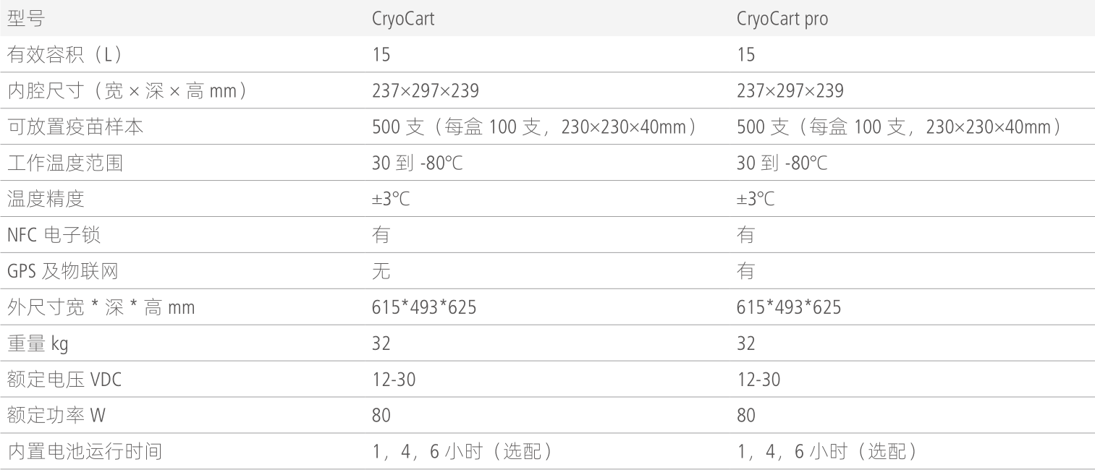Screen dimensions: 1095x475
Task: Select 30 到 -80℃ under CryoCart
Action: [x=417, y=163]
